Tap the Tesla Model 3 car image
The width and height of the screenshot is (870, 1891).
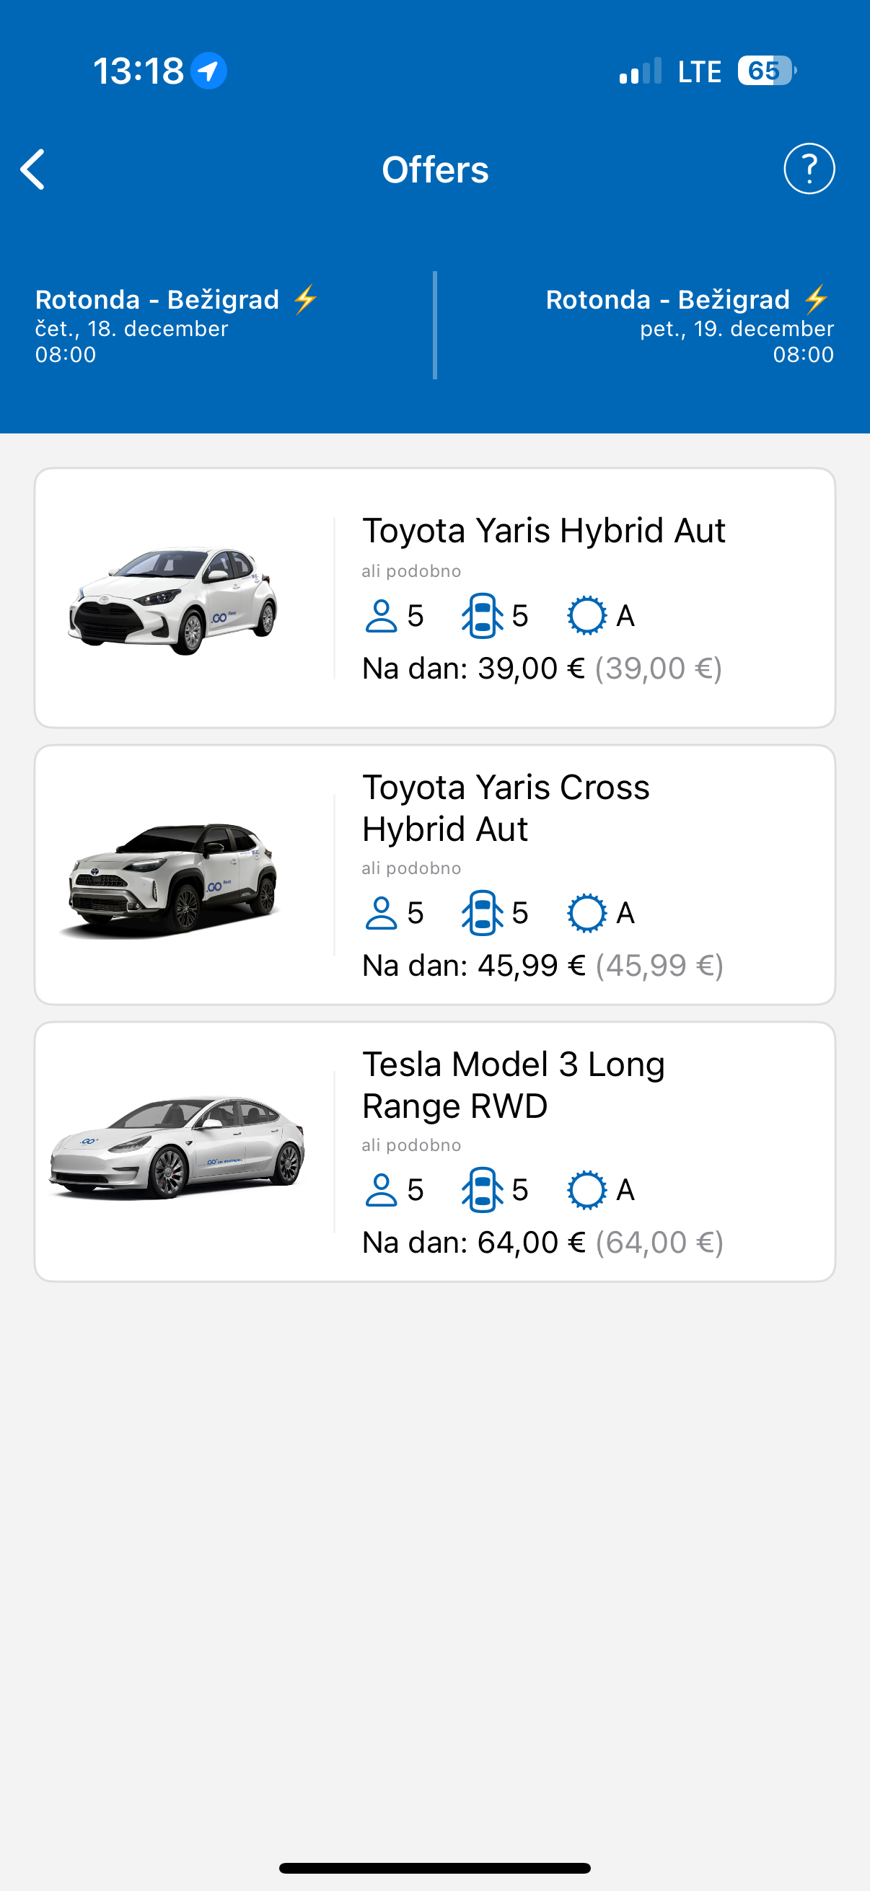point(176,1148)
